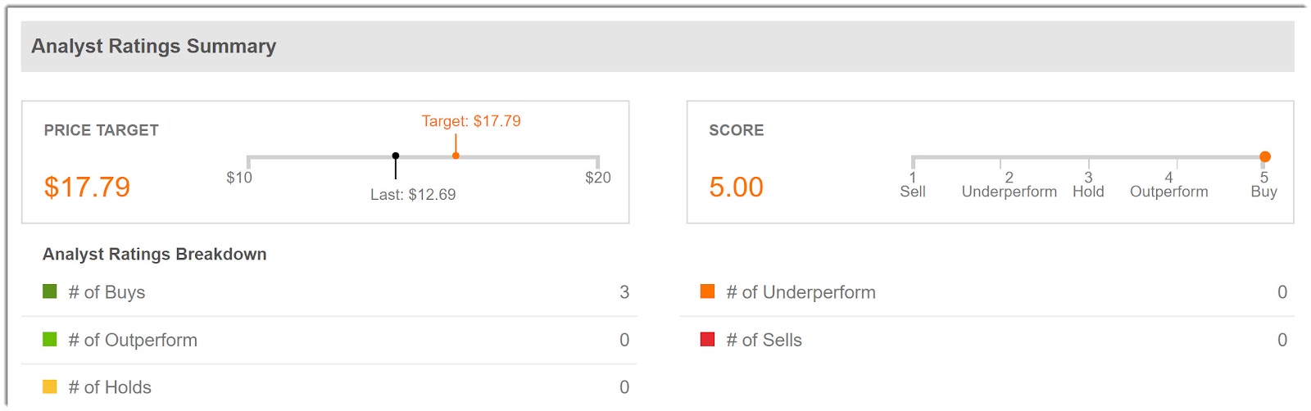Click the # of Buys row label
This screenshot has width=1311, height=411.
point(107,292)
